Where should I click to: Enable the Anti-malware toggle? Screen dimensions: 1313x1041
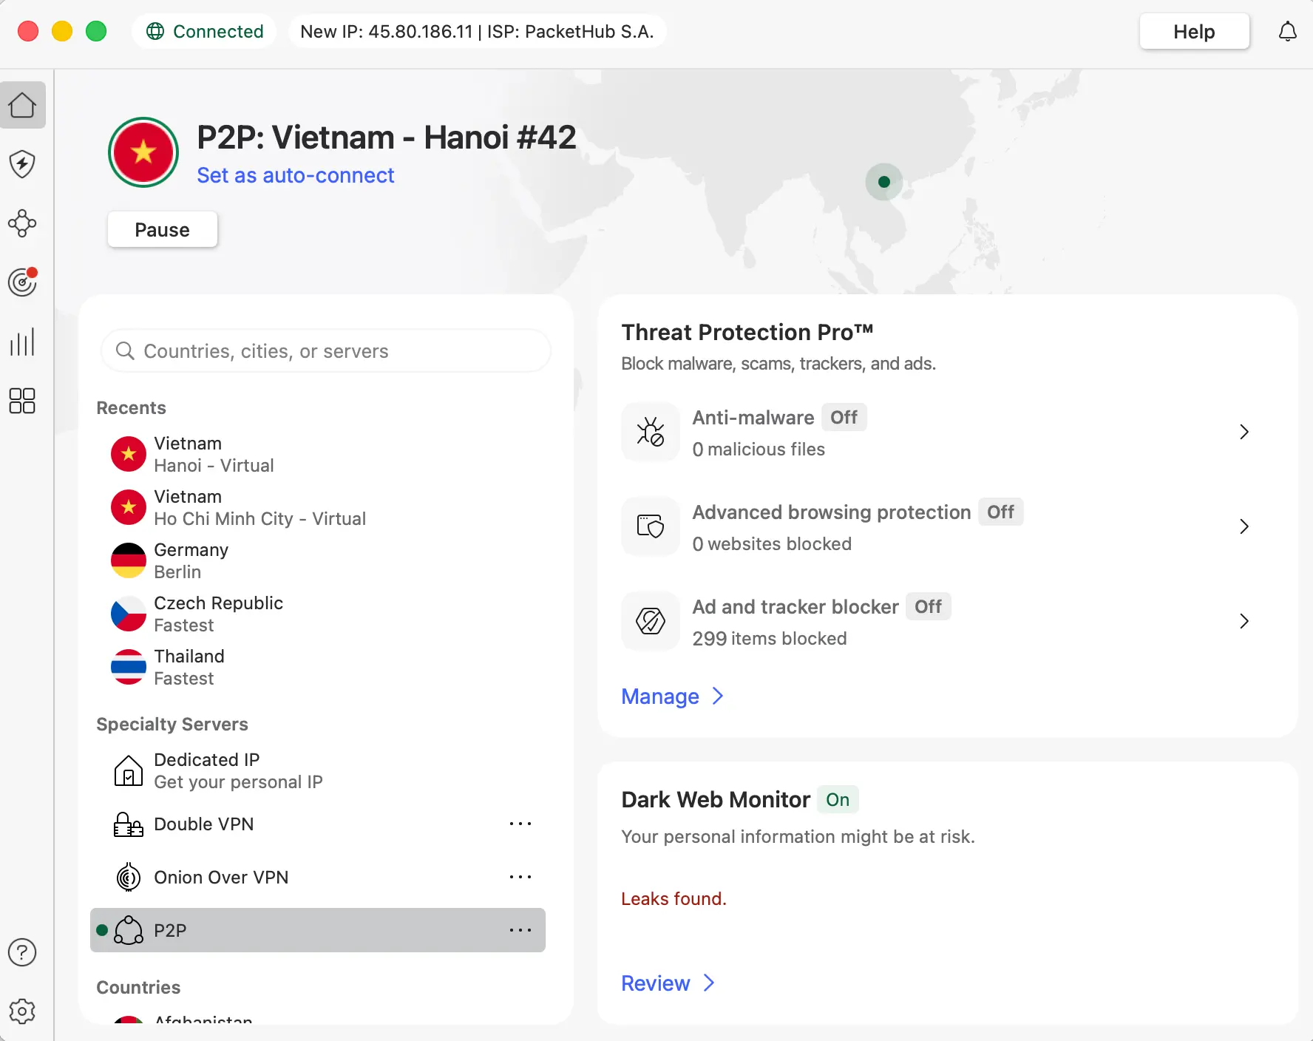click(844, 417)
